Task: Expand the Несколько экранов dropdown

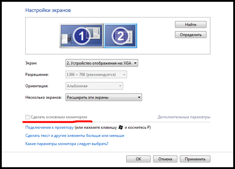Action: 104,97
